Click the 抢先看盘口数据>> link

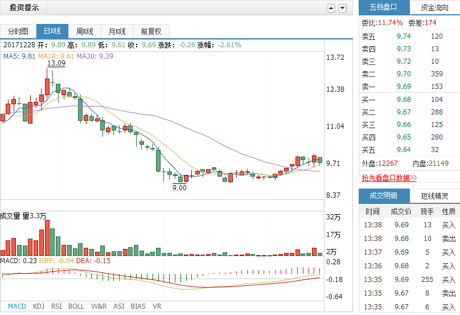pos(389,178)
